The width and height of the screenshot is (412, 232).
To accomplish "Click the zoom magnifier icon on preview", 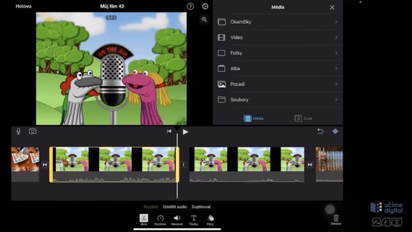I will (x=204, y=19).
